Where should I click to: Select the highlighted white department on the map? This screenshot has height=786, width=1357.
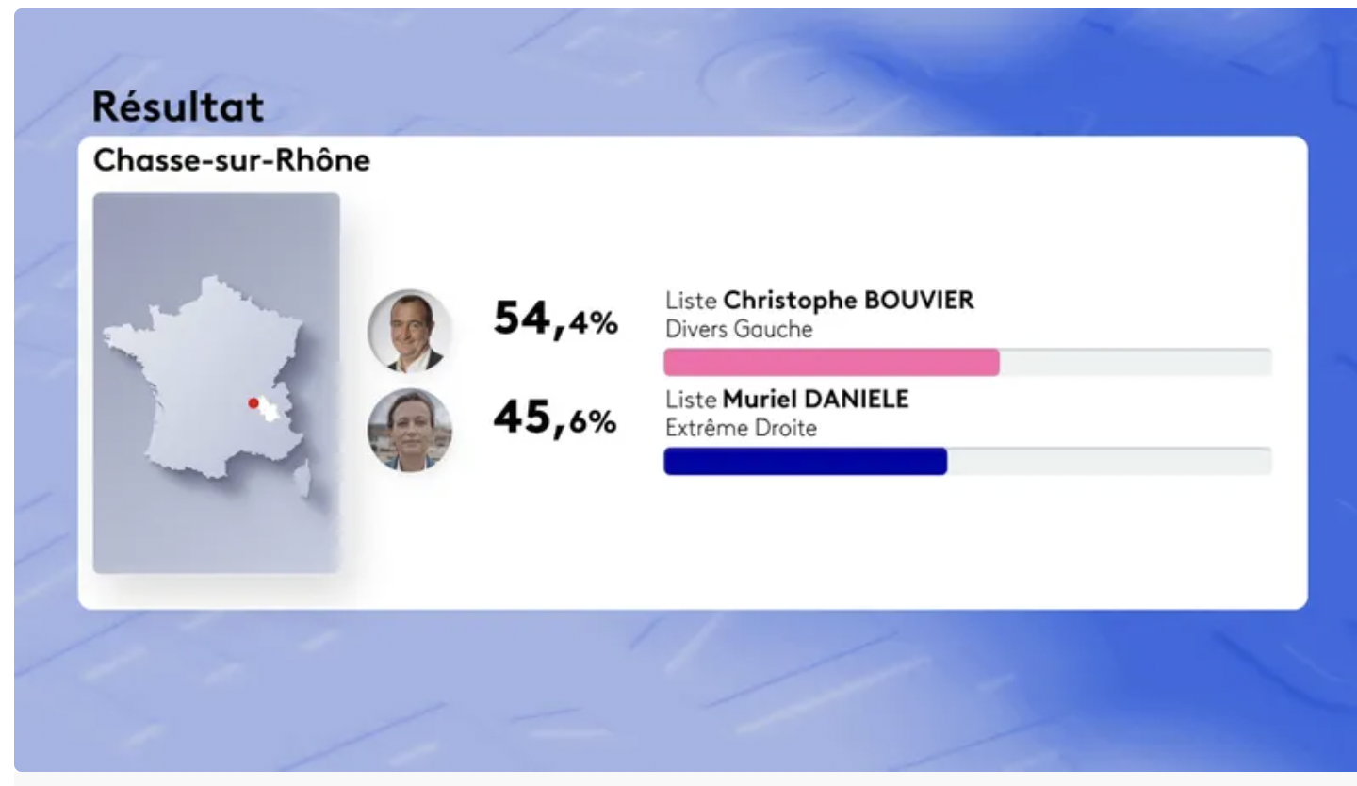pos(270,411)
